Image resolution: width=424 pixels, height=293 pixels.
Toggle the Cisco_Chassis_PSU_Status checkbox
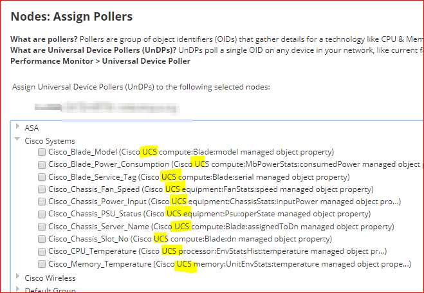[42, 214]
